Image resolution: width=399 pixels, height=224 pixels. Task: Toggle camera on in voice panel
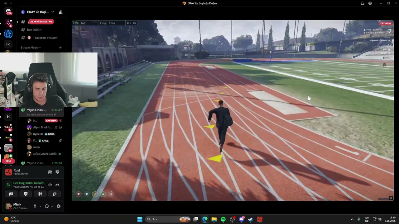click(x=11, y=194)
